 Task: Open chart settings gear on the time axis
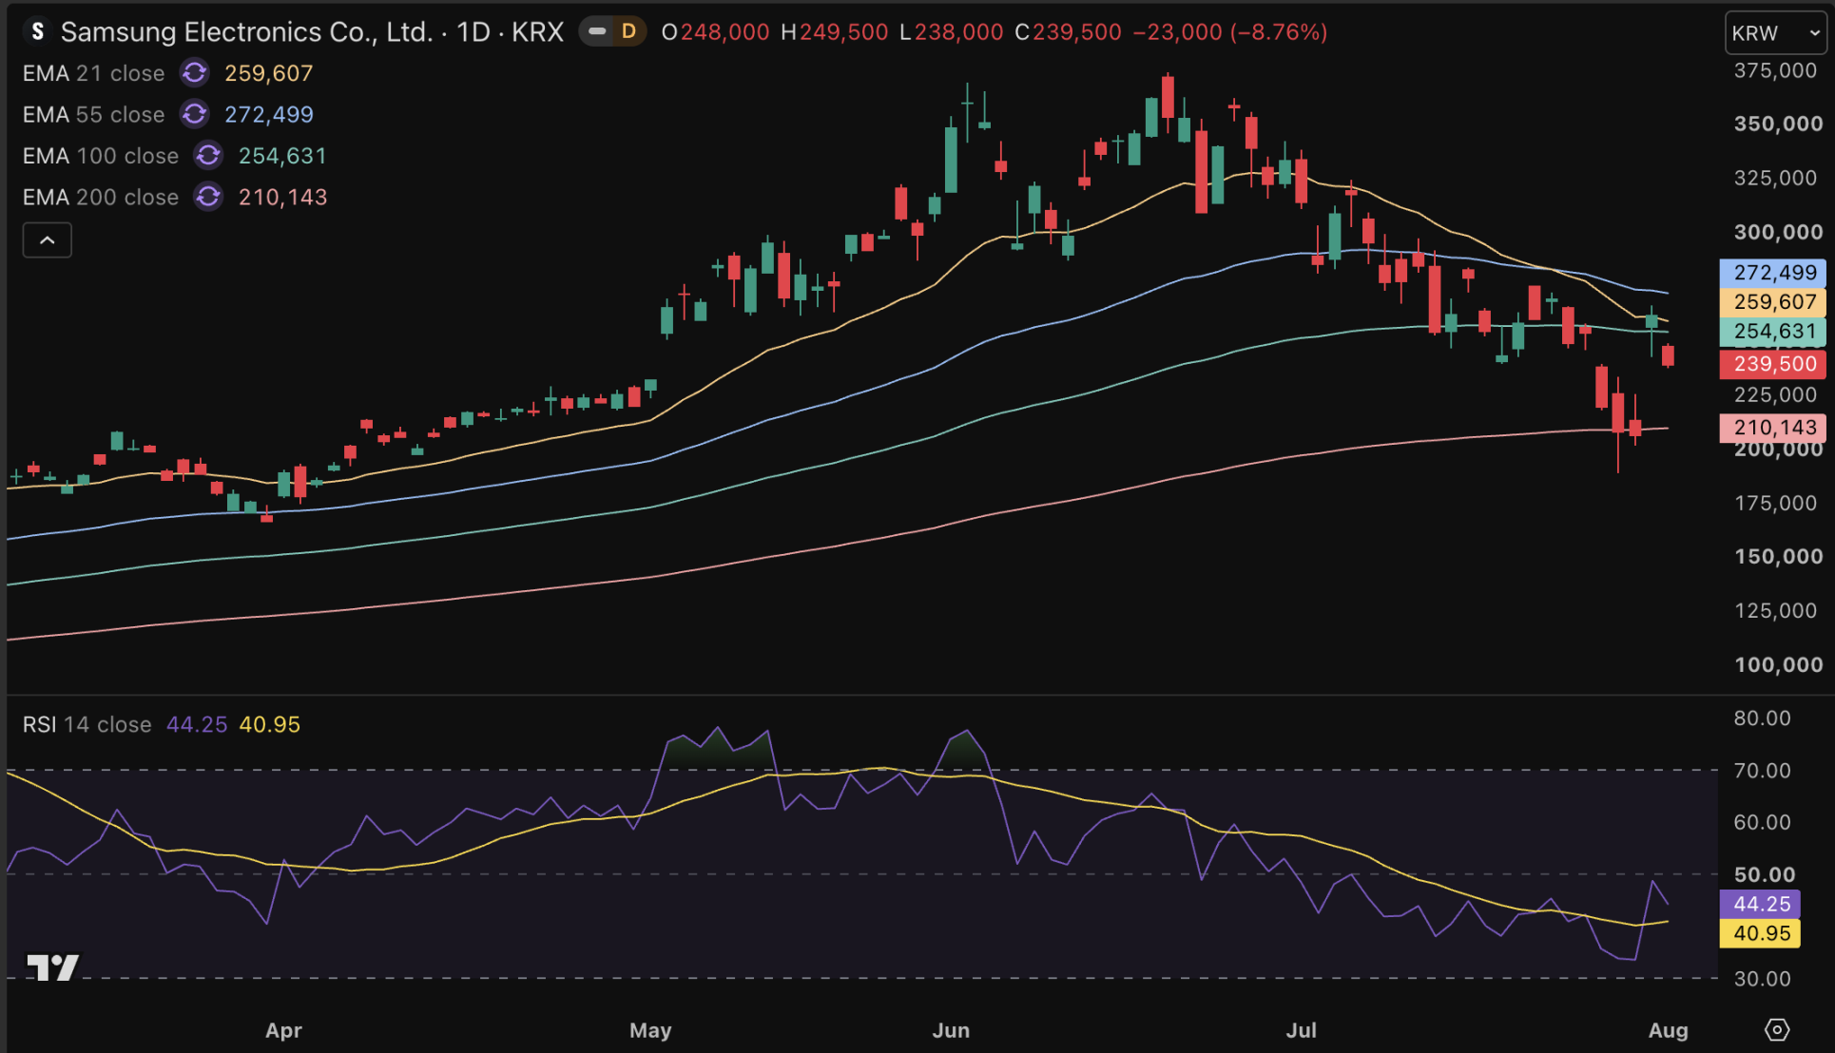1777,1029
